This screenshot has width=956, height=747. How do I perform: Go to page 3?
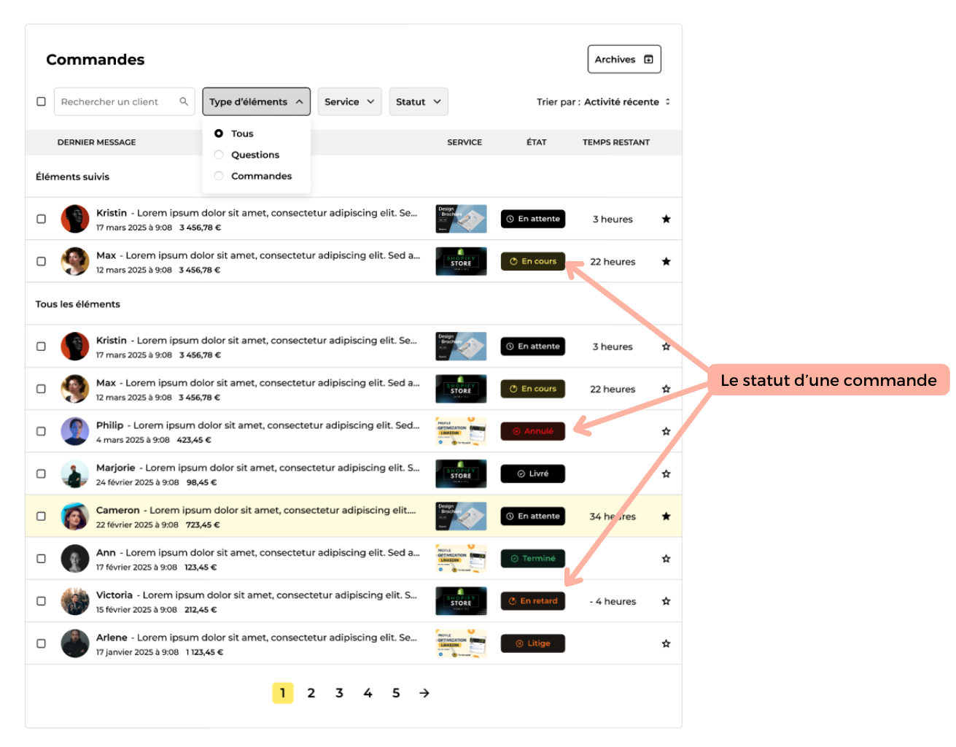point(339,693)
